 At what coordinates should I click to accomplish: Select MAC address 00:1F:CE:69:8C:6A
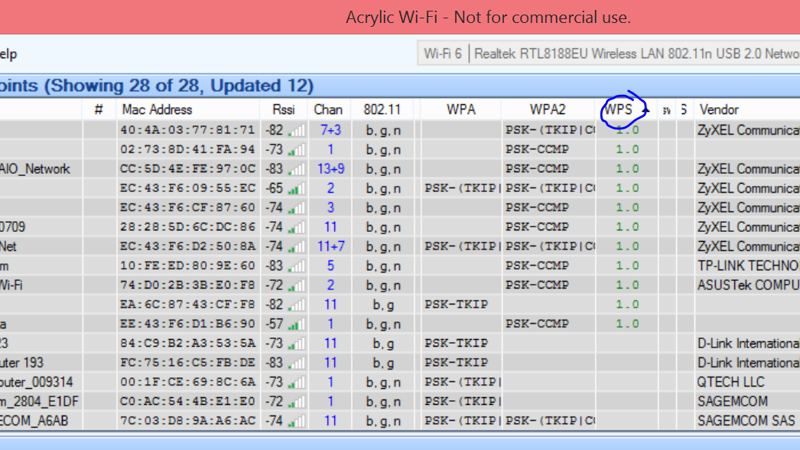click(187, 383)
